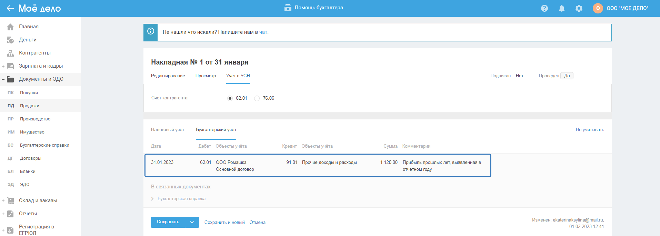
Task: Open the notifications bell
Action: tap(561, 8)
